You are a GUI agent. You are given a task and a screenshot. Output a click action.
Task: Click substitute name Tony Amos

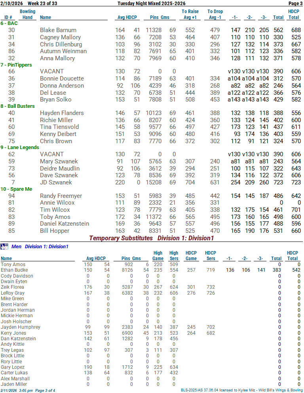pos(13,265)
